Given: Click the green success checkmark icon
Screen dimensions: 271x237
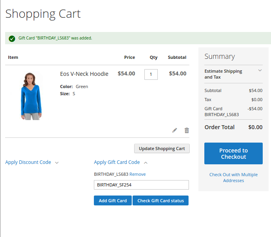Looking at the screenshot, I should point(12,38).
